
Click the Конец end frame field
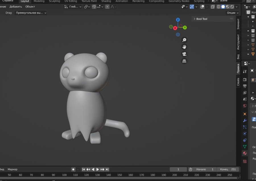tap(228, 169)
